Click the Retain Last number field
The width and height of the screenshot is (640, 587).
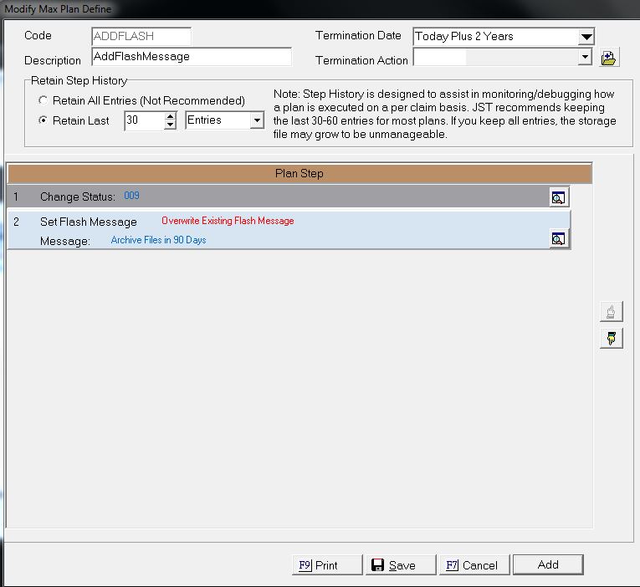[x=144, y=120]
